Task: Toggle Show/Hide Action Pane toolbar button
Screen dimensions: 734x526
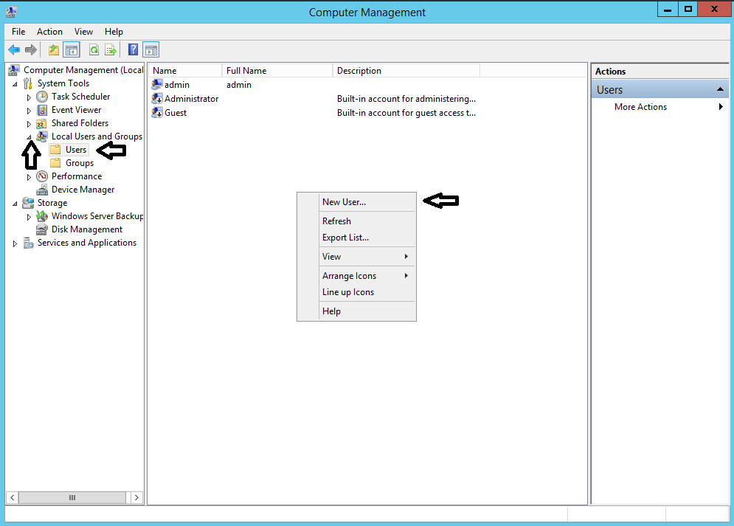Action: [x=151, y=50]
